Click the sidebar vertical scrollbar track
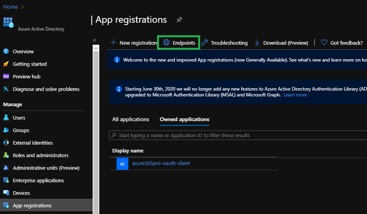The image size is (367, 214). tap(96, 133)
